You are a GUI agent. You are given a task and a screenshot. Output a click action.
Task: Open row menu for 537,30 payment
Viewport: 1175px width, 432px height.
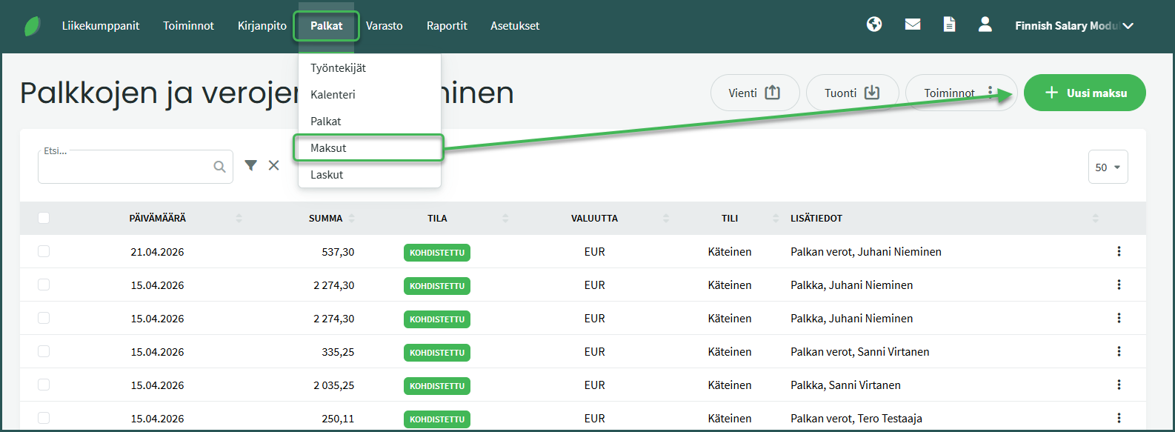(x=1119, y=251)
